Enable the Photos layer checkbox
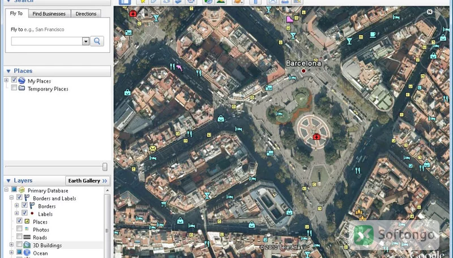 click(19, 229)
